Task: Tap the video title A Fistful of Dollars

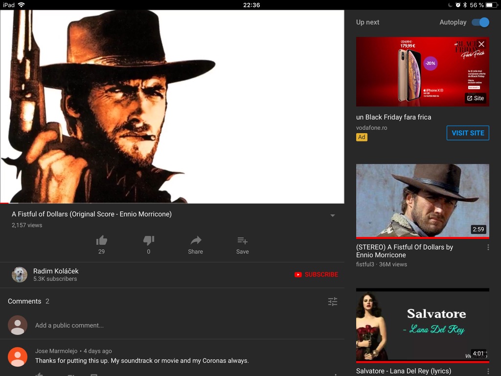Action: (91, 214)
